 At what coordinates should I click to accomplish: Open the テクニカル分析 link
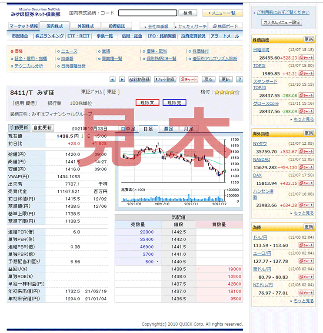(x=28, y=66)
